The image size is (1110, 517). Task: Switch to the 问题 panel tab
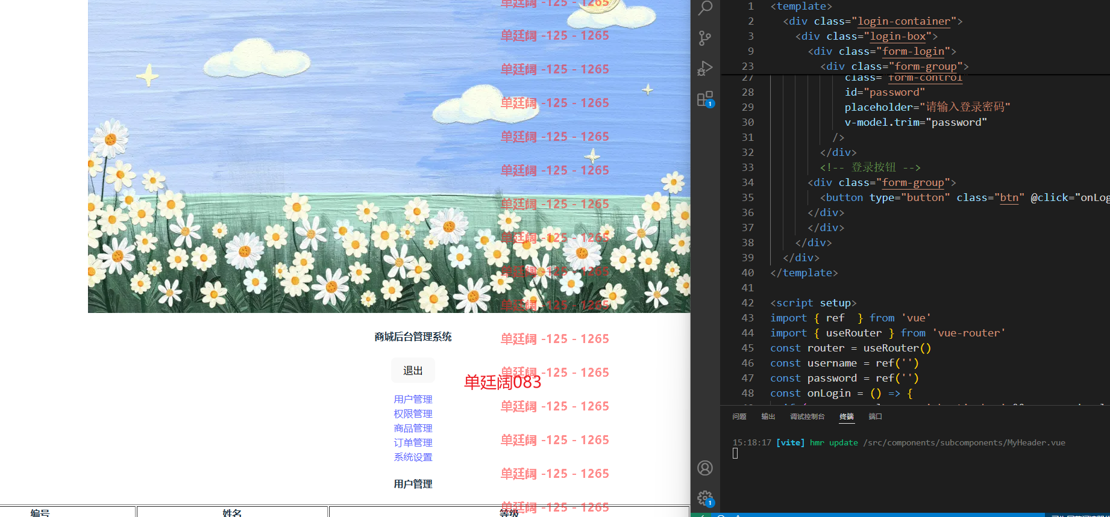tap(739, 416)
